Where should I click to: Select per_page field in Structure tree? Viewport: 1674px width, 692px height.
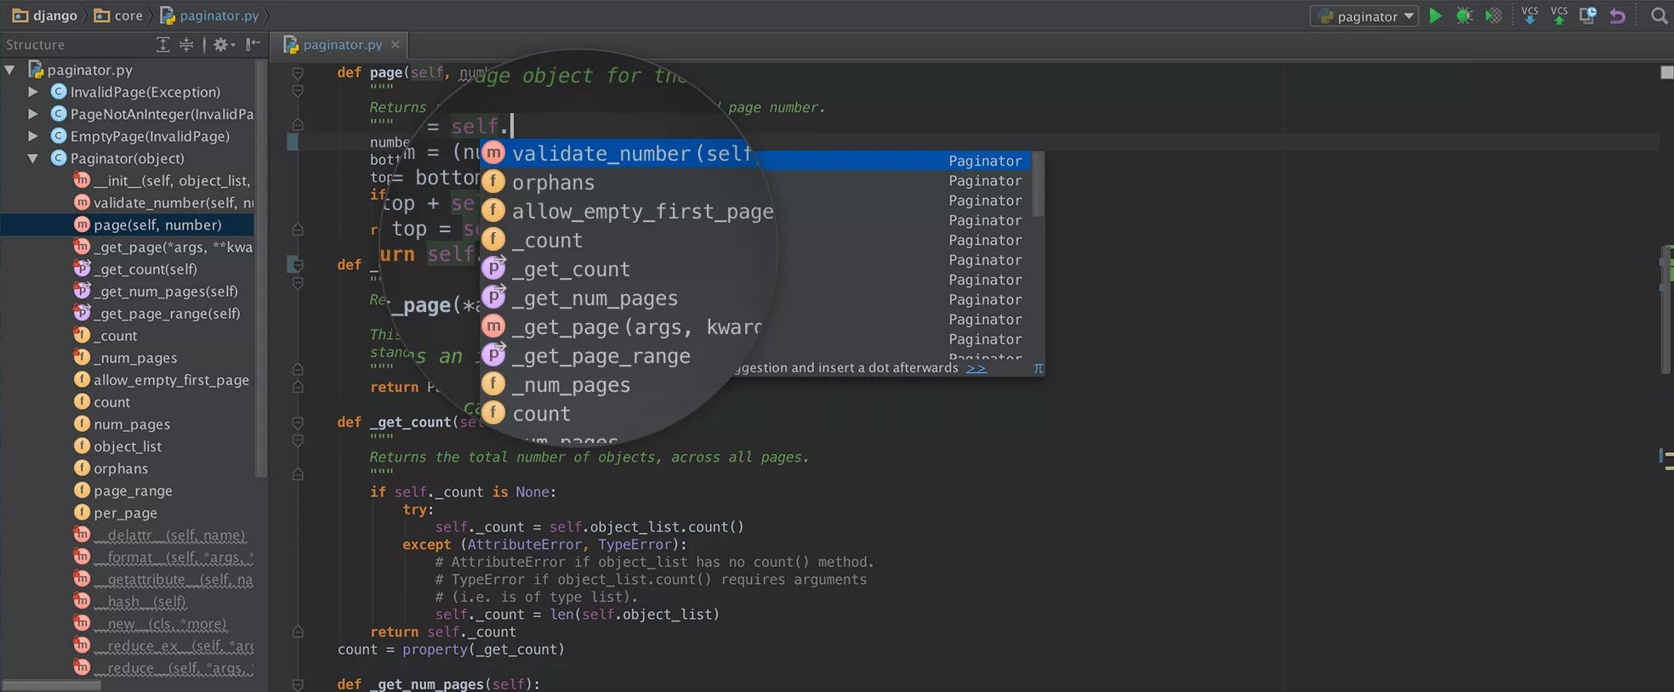(x=116, y=513)
